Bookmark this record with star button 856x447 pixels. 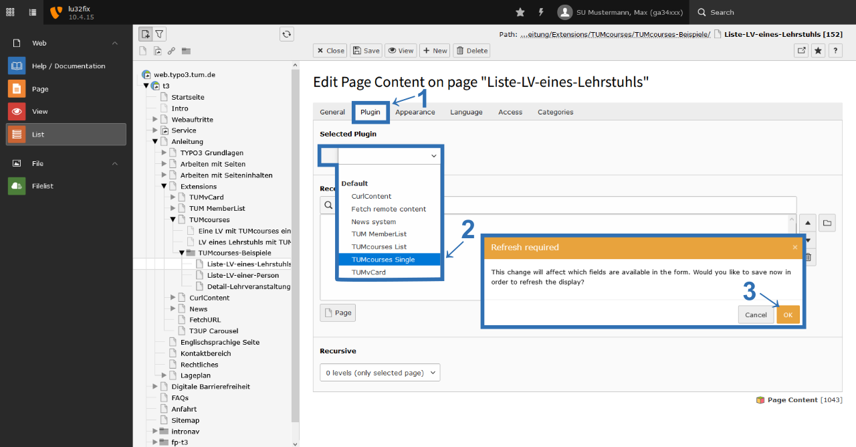tap(818, 50)
